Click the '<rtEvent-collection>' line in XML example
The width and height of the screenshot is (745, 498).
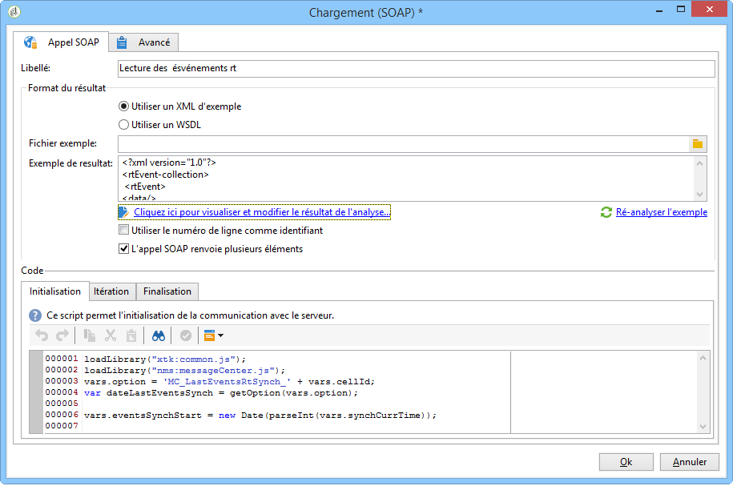(x=165, y=175)
